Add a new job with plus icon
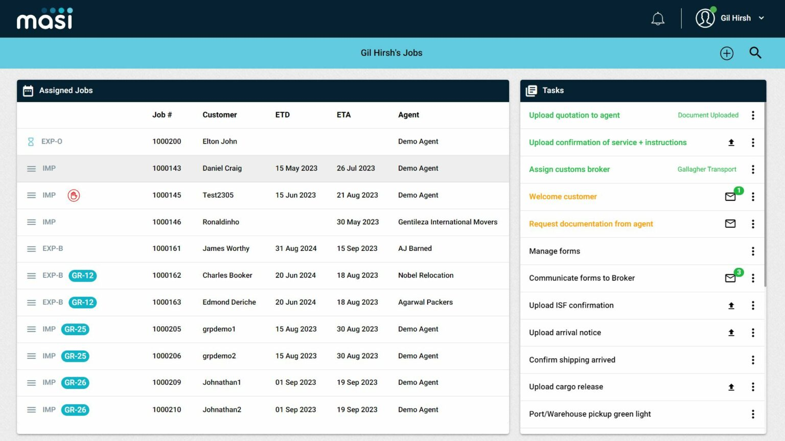The width and height of the screenshot is (785, 441). tap(727, 53)
